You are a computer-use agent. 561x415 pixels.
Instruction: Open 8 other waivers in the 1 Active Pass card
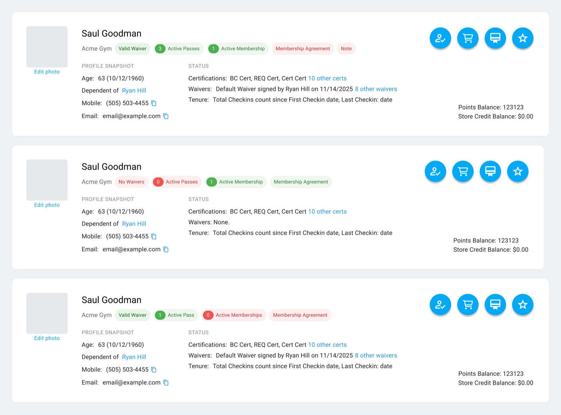pos(376,355)
